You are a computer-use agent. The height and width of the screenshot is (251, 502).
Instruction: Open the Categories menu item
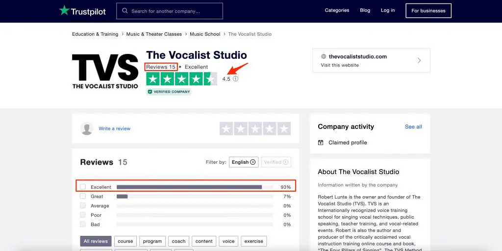click(337, 10)
